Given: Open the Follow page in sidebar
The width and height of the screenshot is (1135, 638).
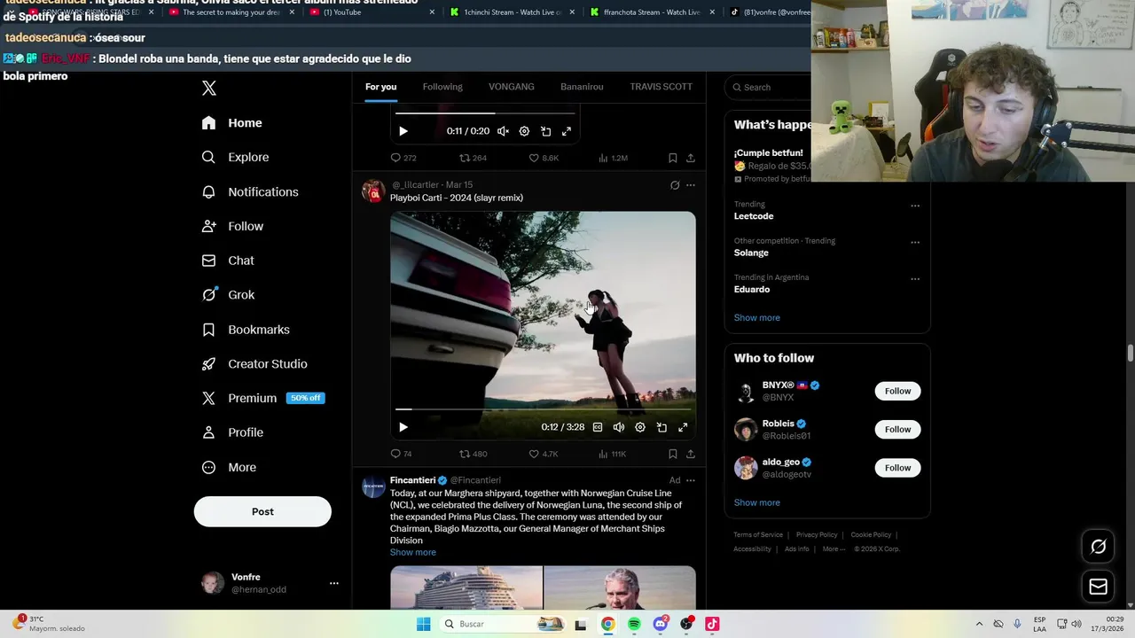Looking at the screenshot, I should [x=233, y=227].
